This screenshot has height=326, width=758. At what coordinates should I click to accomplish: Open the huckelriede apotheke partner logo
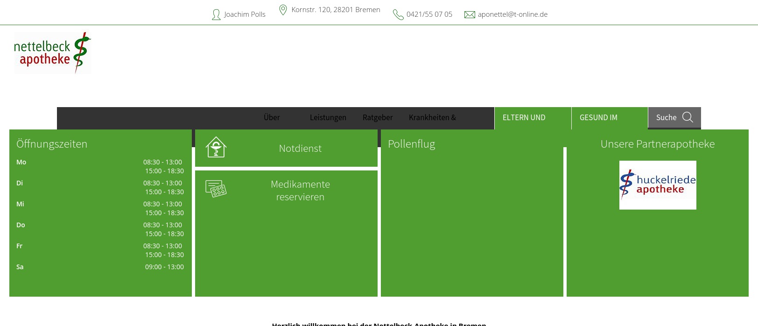[x=657, y=185]
